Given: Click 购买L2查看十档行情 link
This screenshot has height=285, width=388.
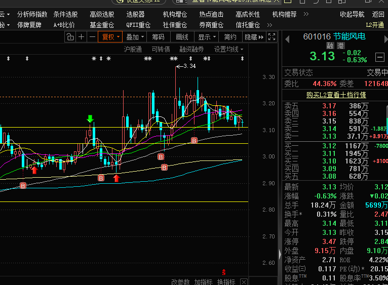Looking at the screenshot, I should (x=336, y=95).
